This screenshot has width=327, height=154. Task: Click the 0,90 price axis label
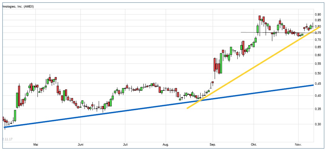(318, 15)
